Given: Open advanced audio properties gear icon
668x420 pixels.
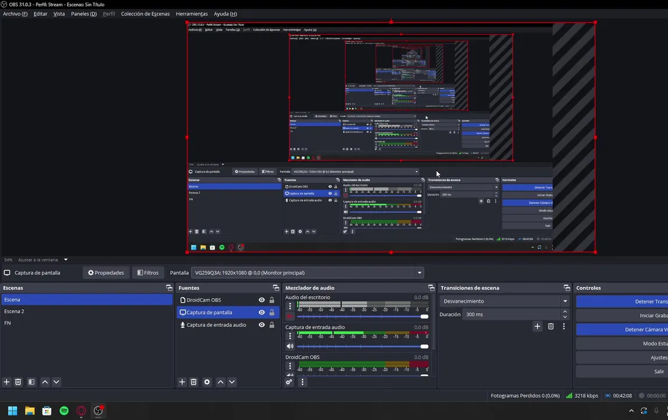Looking at the screenshot, I should coord(289,382).
